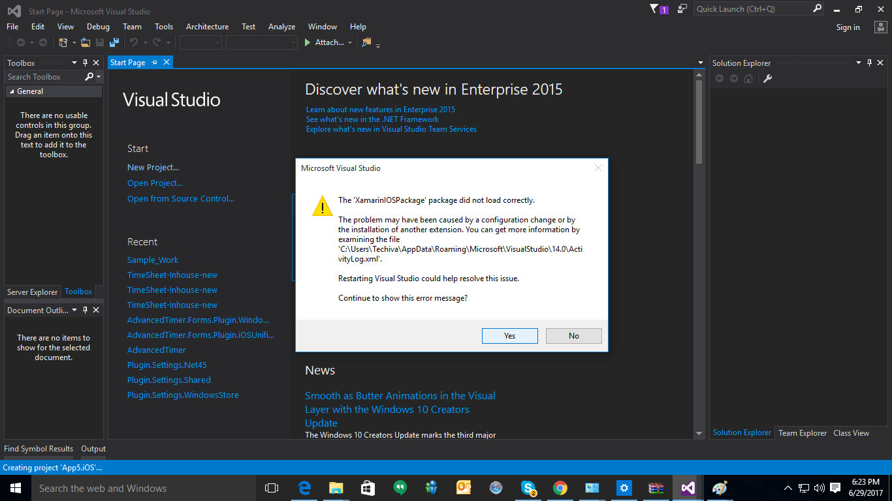The image size is (892, 501).
Task: Switch to the Team Explorer tab
Action: point(803,433)
